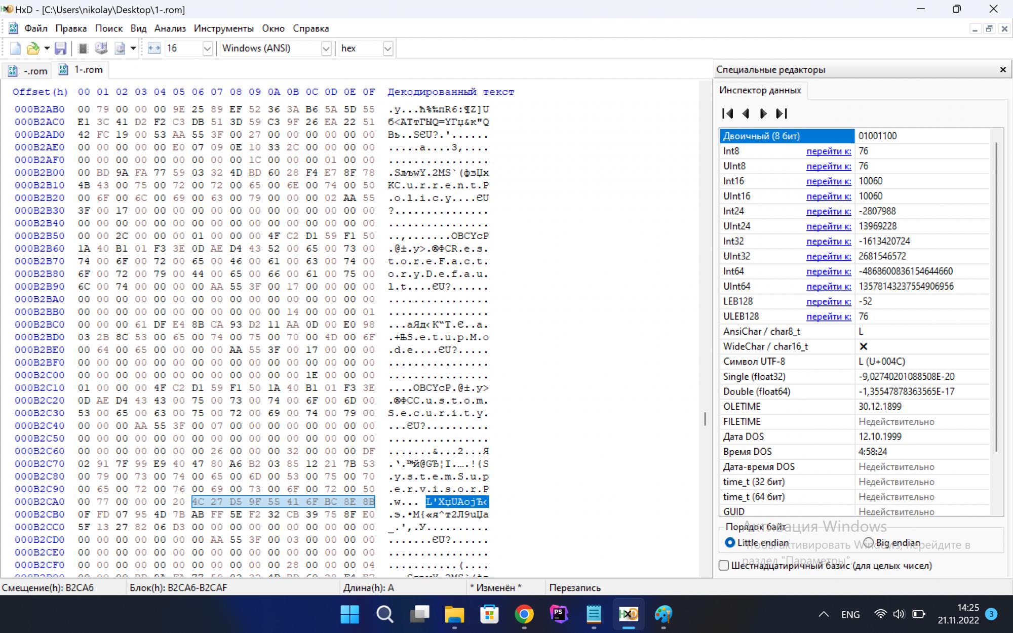Open the Windows (ANSI) charset dropdown

click(x=326, y=48)
